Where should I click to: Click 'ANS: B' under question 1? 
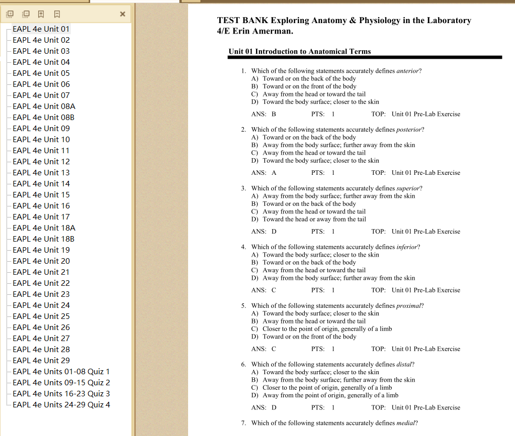(264, 114)
